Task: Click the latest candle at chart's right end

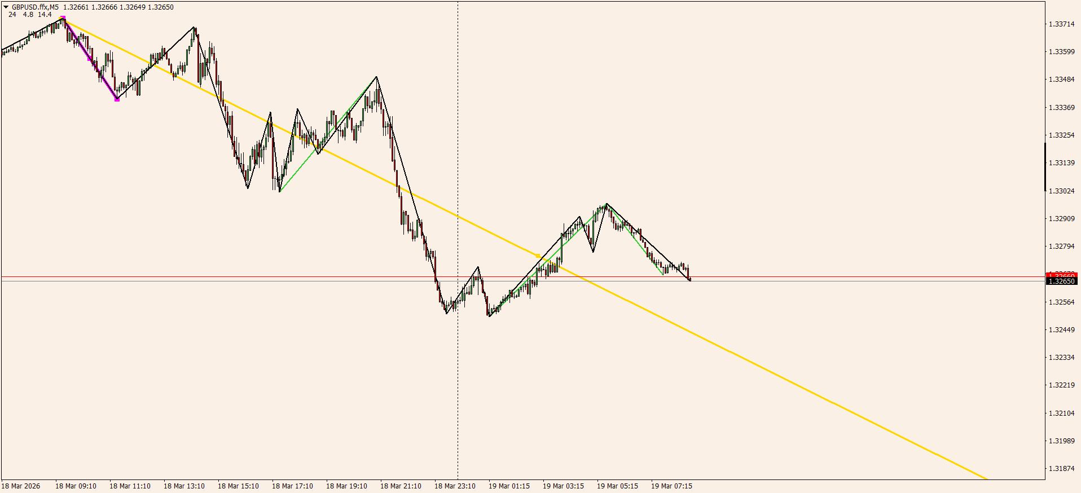Action: (689, 274)
